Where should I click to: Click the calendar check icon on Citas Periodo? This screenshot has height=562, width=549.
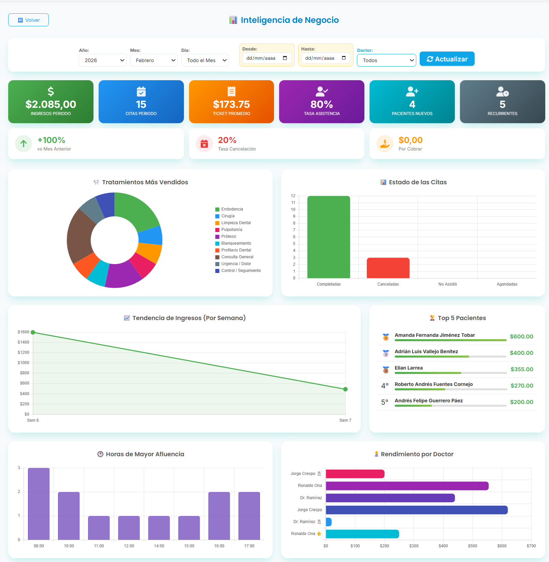[x=141, y=91]
